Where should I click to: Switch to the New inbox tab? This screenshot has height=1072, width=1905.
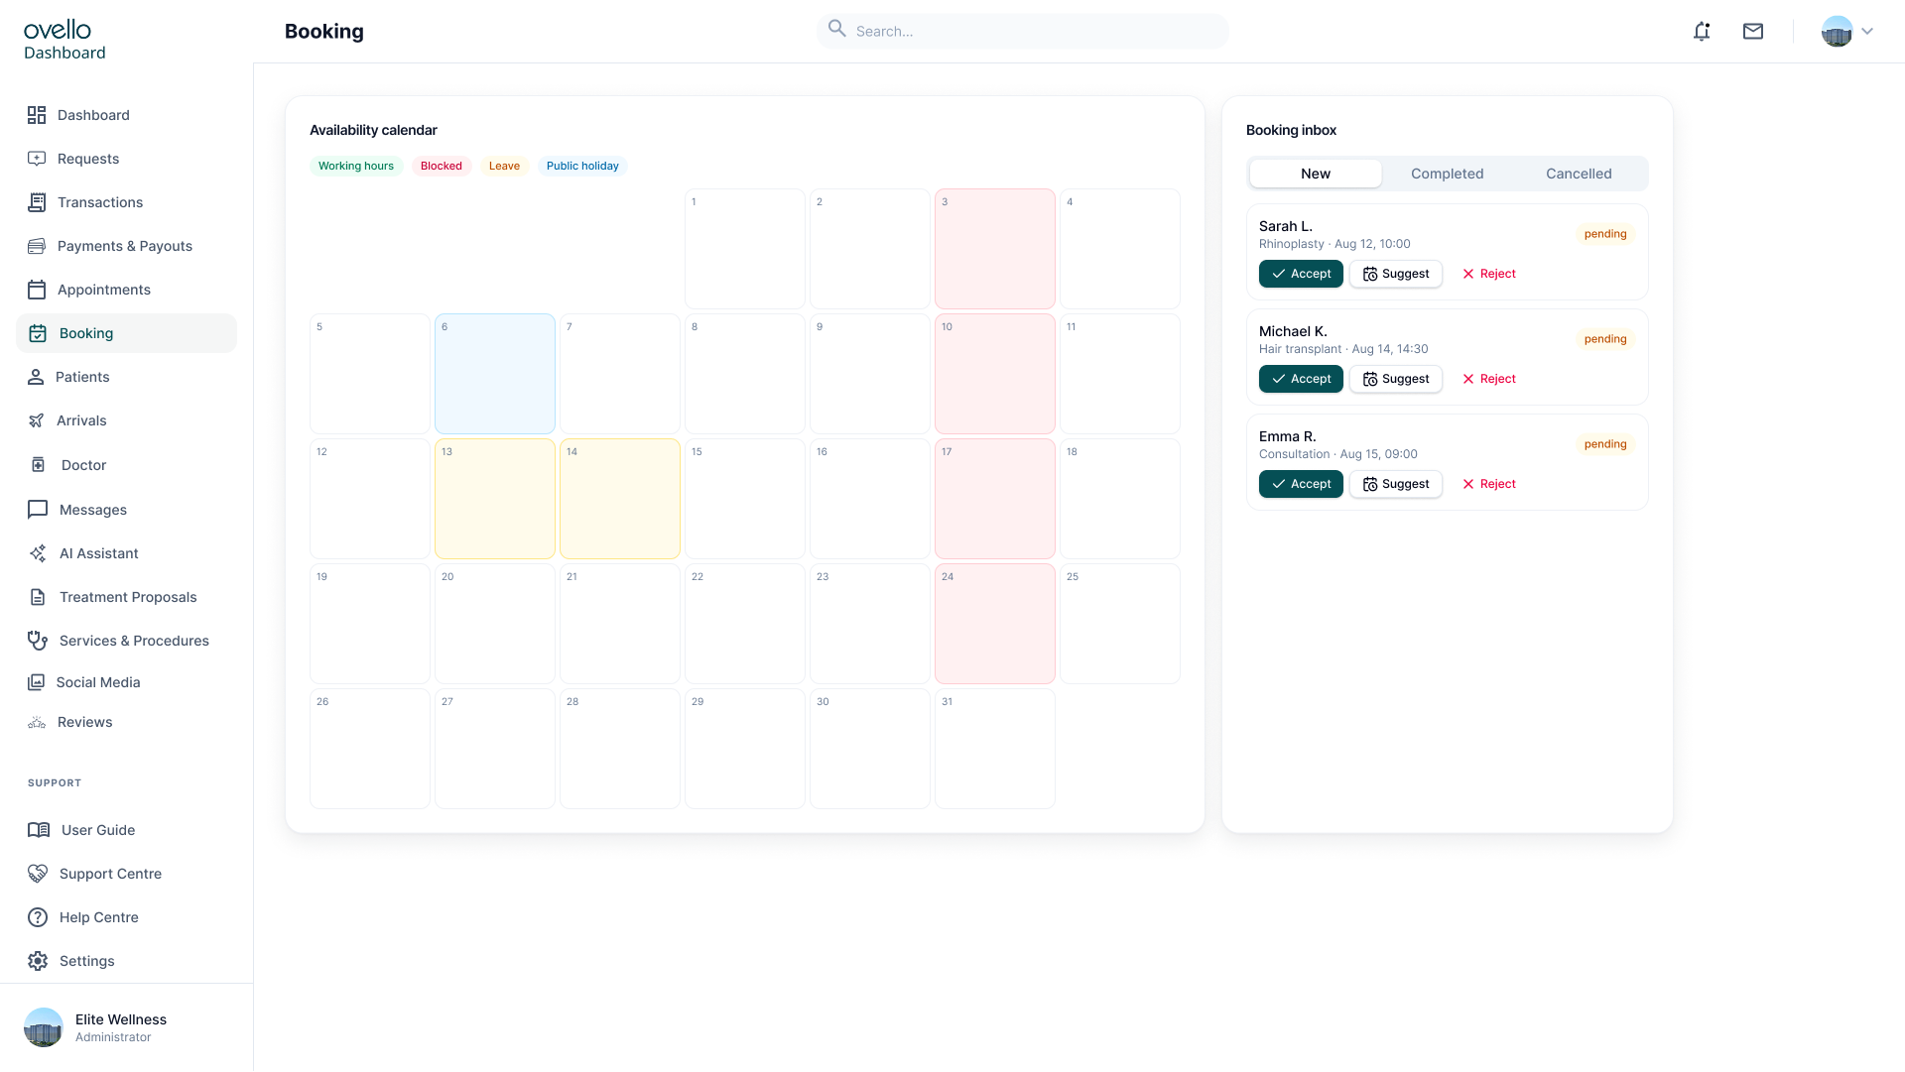tap(1316, 174)
